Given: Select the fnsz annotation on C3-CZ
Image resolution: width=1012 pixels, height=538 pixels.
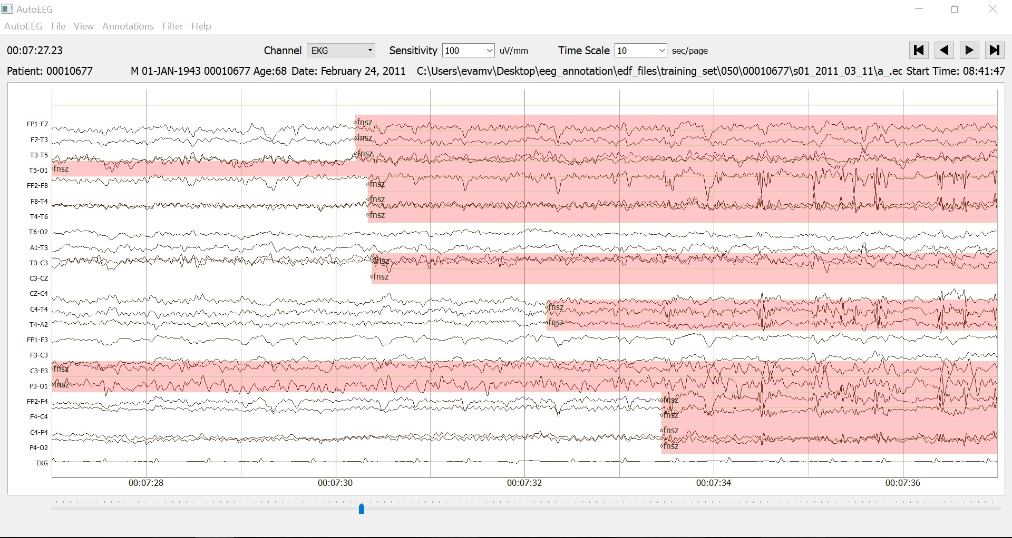Looking at the screenshot, I should [379, 276].
